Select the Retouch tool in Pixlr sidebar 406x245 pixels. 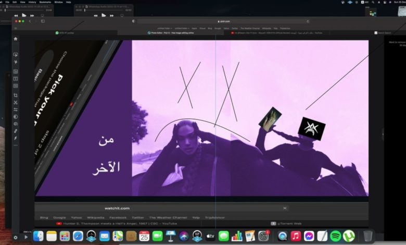[16, 131]
